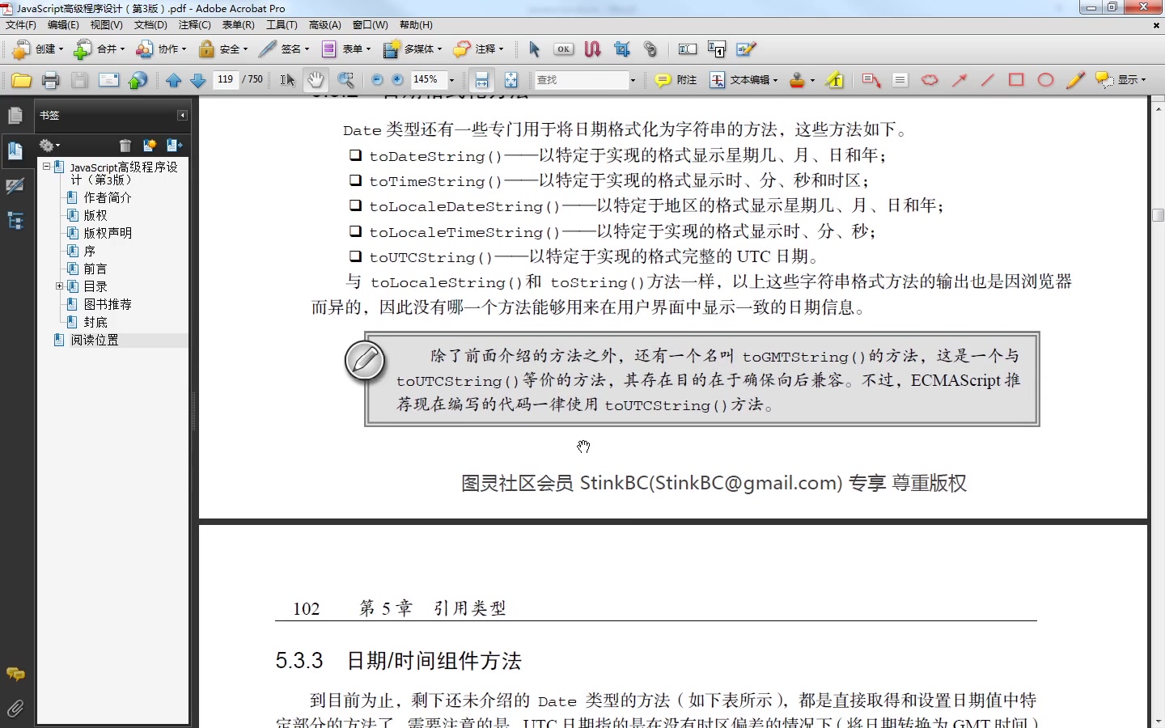
Task: Open the 高级 menu
Action: (x=325, y=25)
